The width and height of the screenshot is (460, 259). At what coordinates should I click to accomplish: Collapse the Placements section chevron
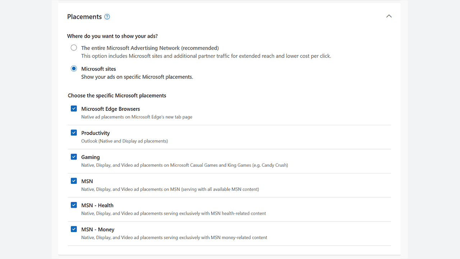pos(389,16)
